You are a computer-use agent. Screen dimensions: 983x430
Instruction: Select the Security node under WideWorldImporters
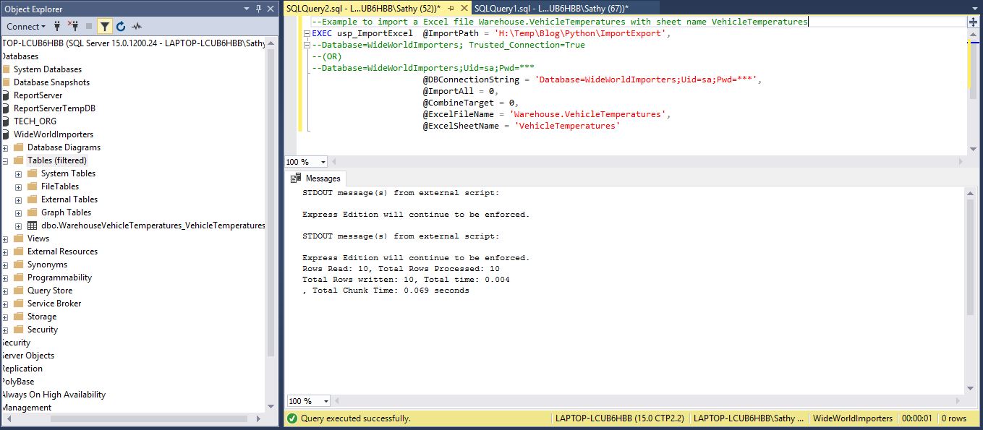(x=43, y=330)
